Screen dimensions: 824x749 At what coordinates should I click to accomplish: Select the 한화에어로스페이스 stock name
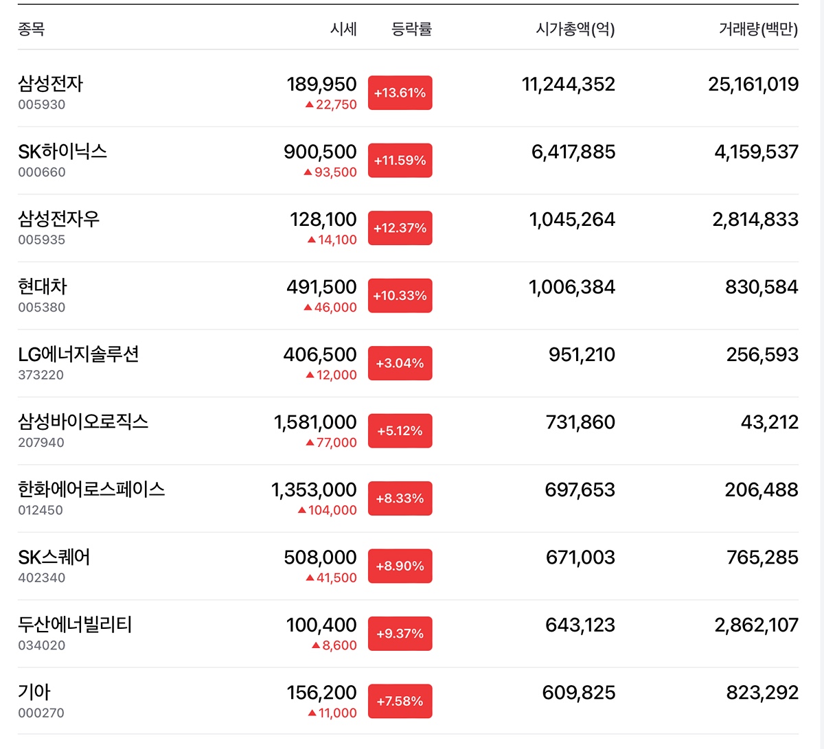point(91,489)
